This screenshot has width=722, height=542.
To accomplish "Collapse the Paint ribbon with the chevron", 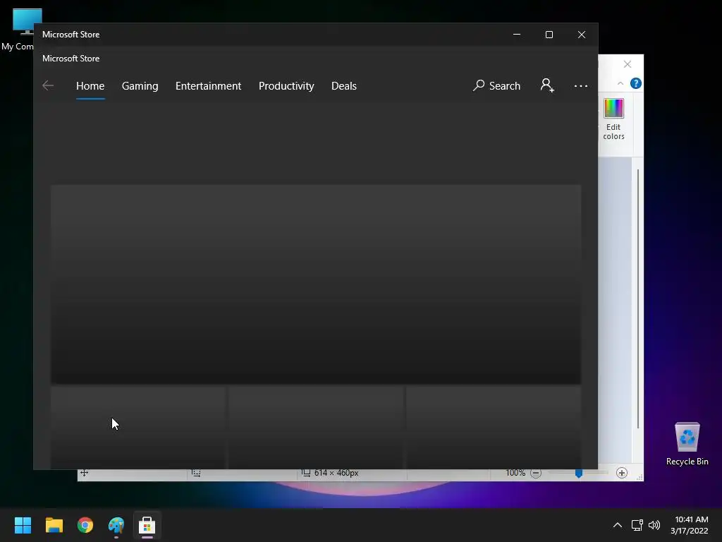I will (x=620, y=83).
